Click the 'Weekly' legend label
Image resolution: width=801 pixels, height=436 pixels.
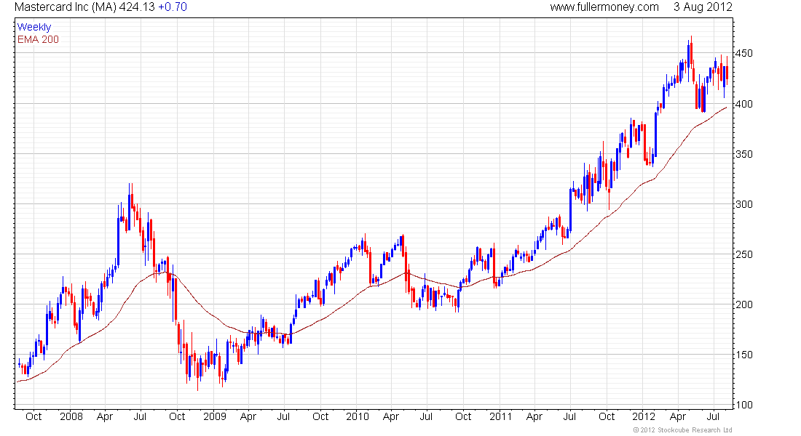pos(34,27)
